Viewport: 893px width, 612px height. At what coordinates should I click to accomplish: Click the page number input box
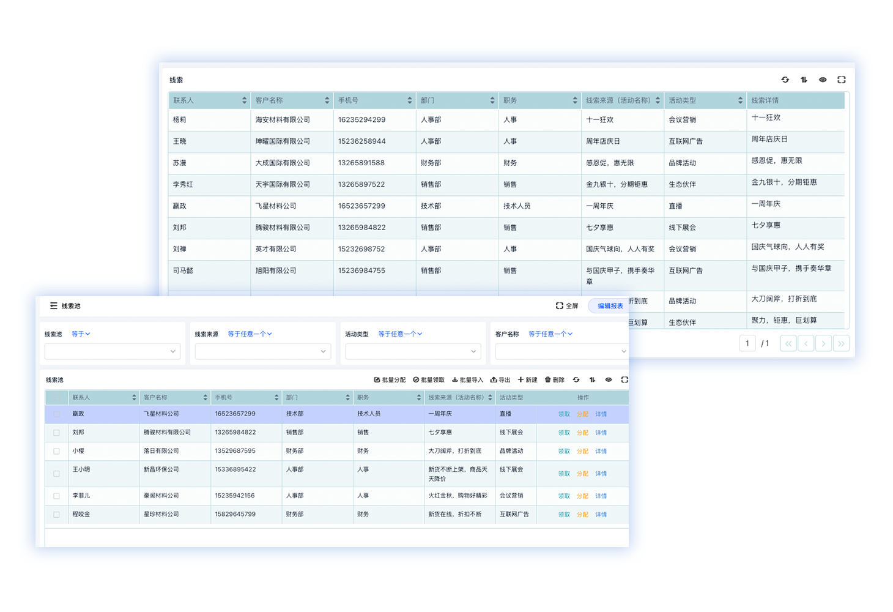click(x=747, y=343)
